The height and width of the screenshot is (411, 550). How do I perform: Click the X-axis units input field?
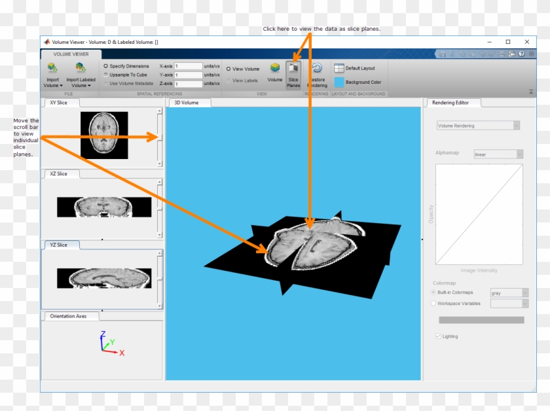[x=188, y=66]
